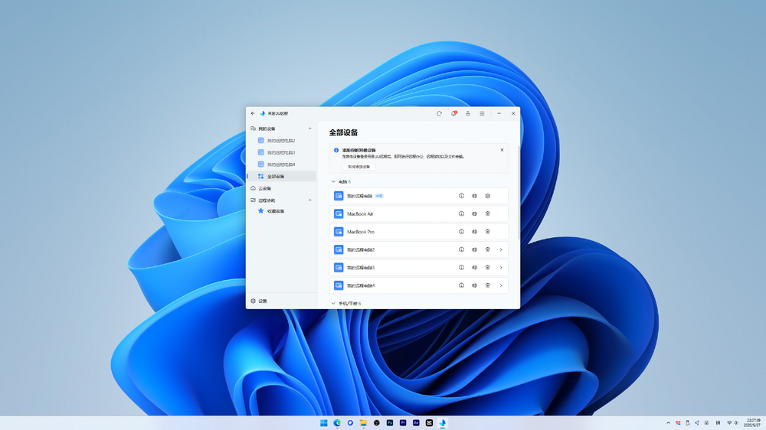Image resolution: width=766 pixels, height=430 pixels.
Task: Collapse the 我的设备 sidebar section
Action: pyautogui.click(x=309, y=129)
